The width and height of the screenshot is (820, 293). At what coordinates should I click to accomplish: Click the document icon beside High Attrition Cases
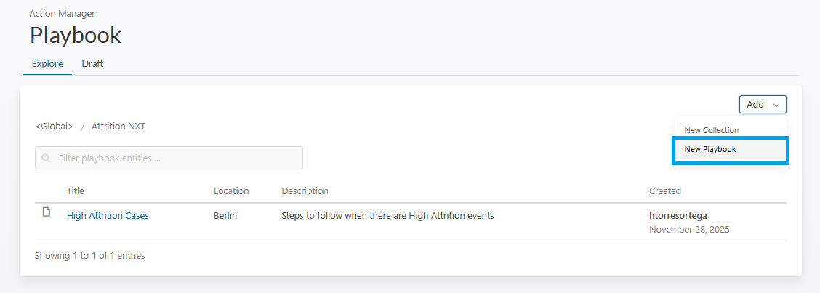47,212
